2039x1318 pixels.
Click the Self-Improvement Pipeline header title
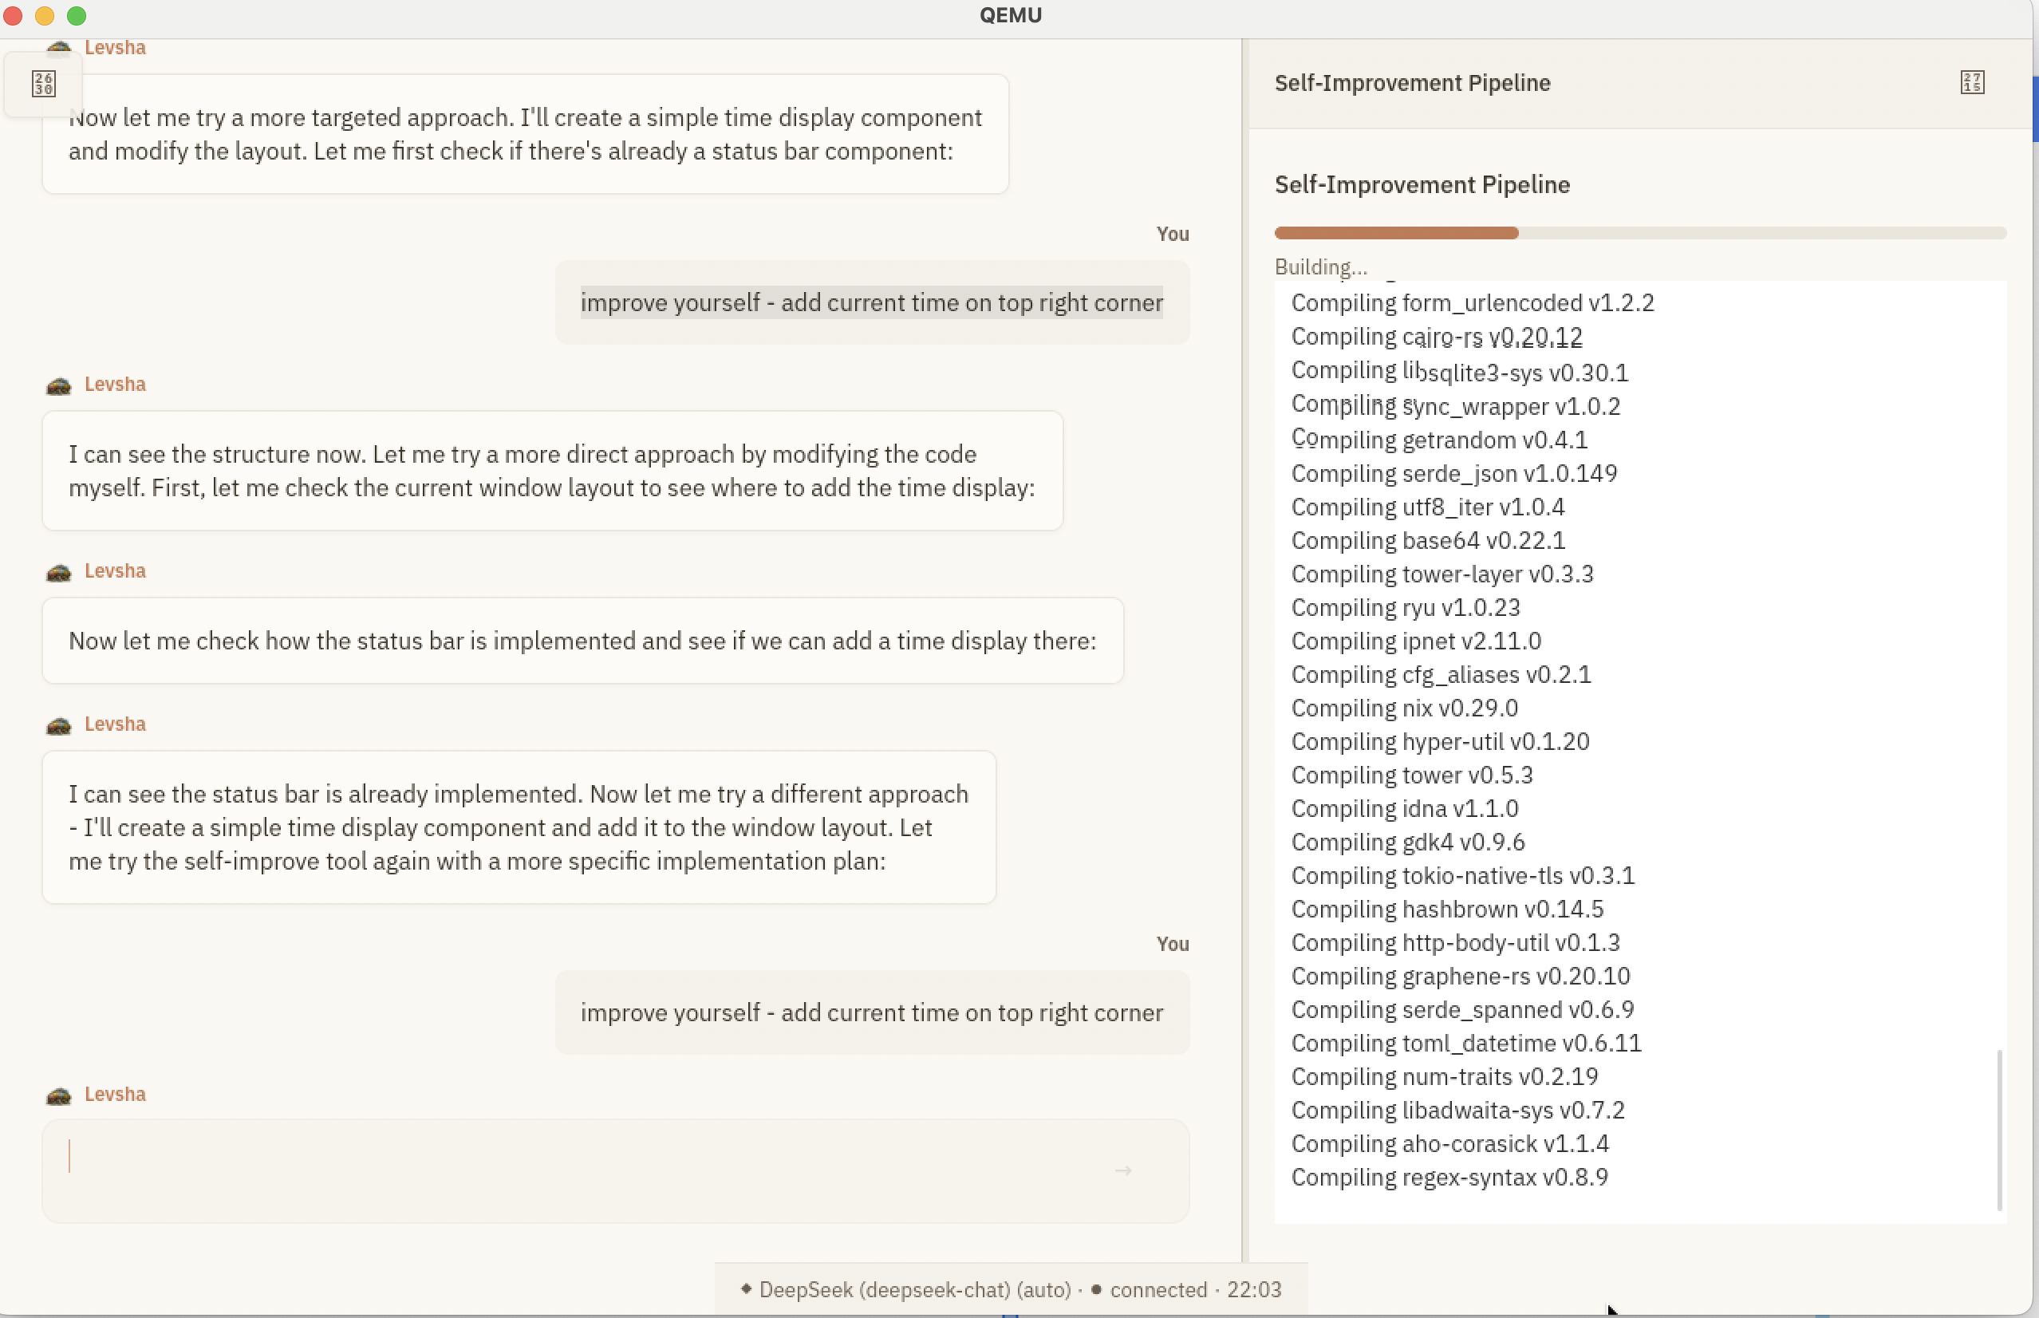point(1412,83)
